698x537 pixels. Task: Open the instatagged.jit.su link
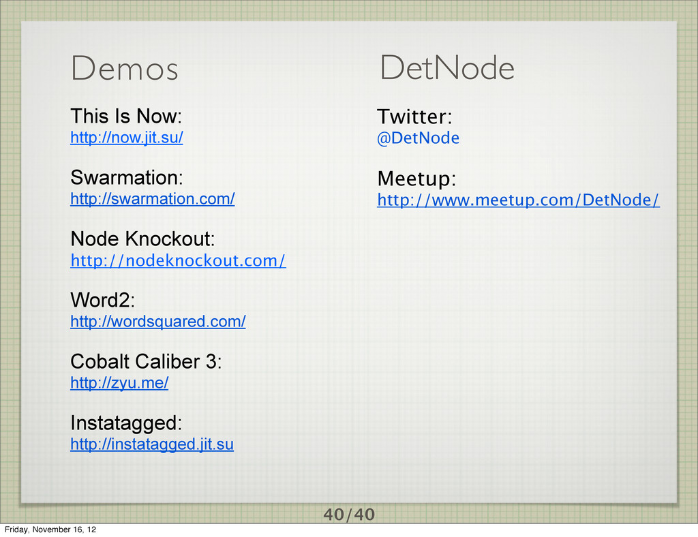click(x=152, y=444)
